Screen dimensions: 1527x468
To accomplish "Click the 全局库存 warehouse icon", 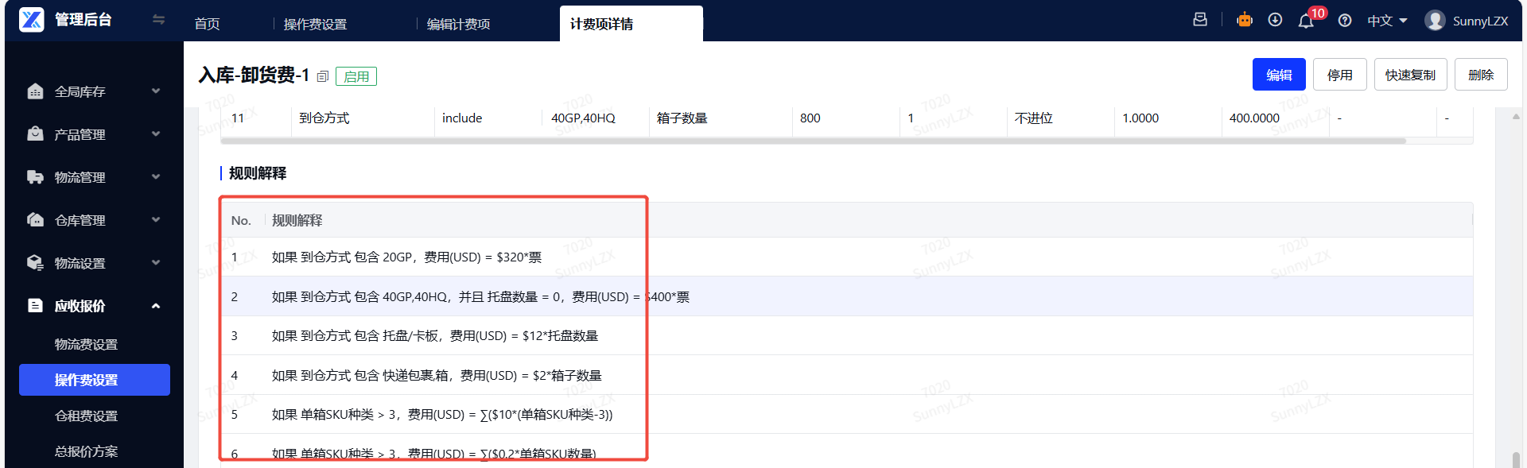I will click(35, 91).
